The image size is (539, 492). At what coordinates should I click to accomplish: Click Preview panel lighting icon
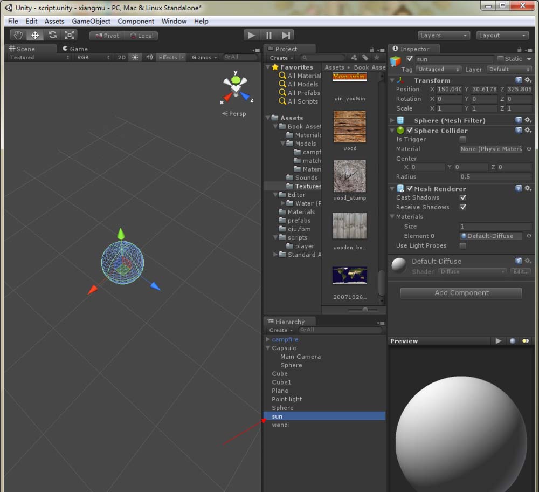pos(526,341)
